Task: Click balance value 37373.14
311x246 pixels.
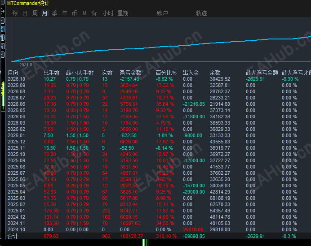Action: (x=220, y=110)
